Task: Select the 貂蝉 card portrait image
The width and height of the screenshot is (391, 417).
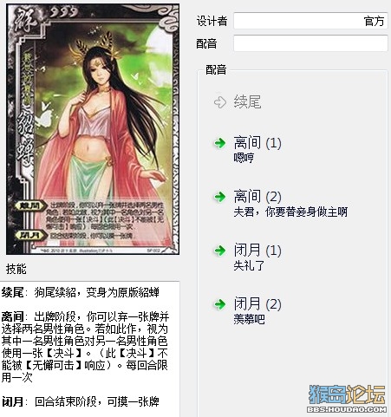Action: tap(93, 129)
